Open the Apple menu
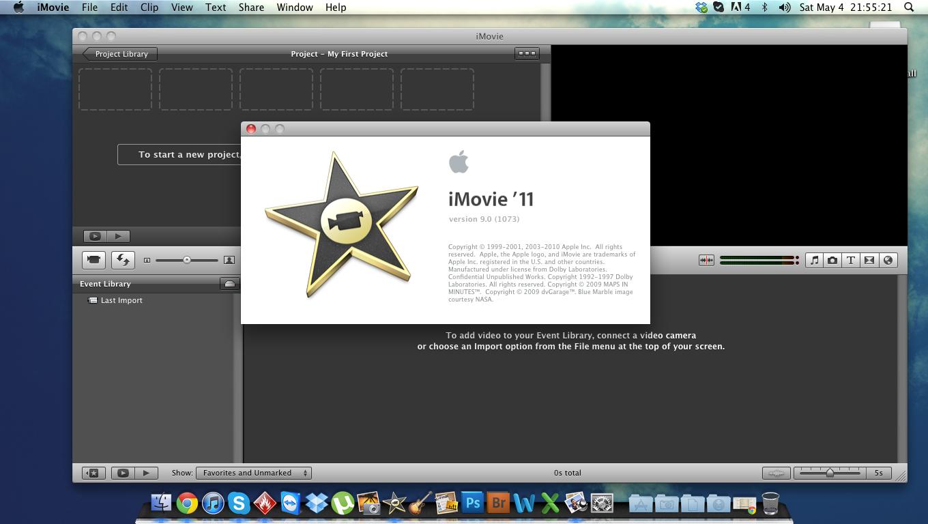This screenshot has height=524, width=928. [x=18, y=8]
